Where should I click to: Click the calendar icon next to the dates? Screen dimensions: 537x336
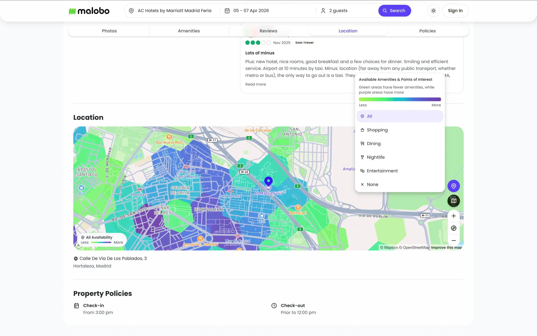[x=227, y=10]
